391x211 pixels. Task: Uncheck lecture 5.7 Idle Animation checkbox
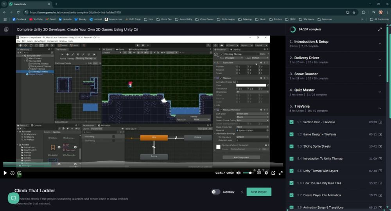coord(292,195)
